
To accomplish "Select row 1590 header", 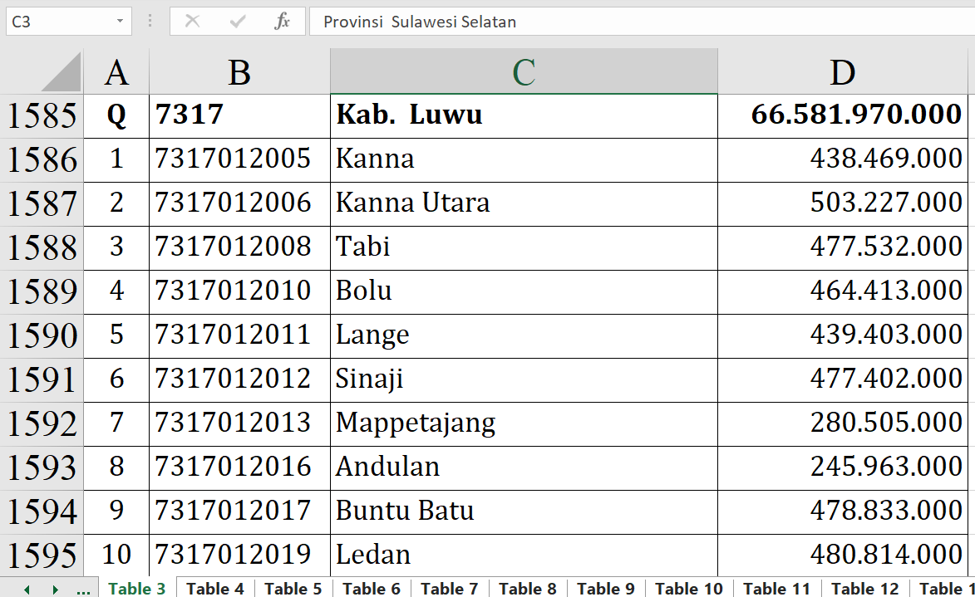I will tap(42, 335).
